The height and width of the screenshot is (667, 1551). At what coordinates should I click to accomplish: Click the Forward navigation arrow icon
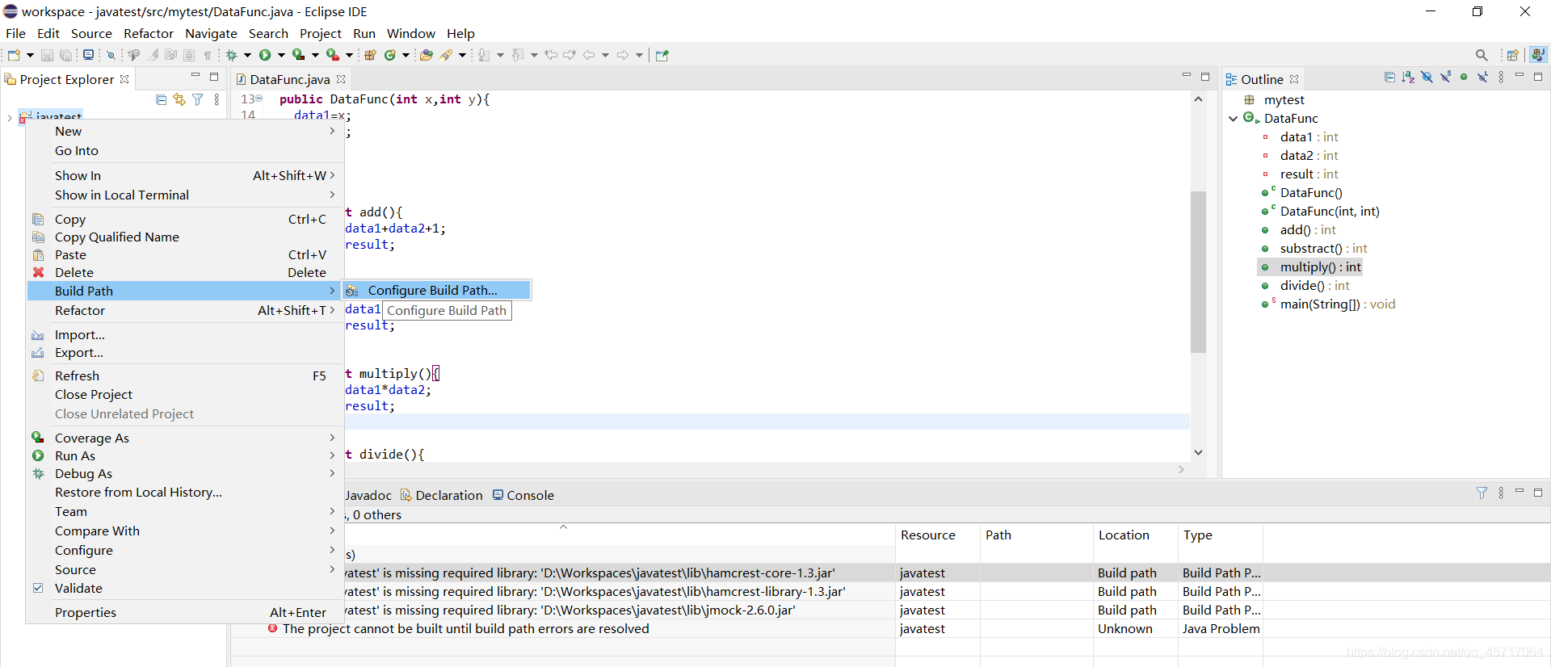click(x=623, y=55)
